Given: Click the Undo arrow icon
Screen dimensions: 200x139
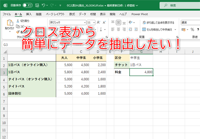Looking at the screenshot, I should (x=43, y=5).
